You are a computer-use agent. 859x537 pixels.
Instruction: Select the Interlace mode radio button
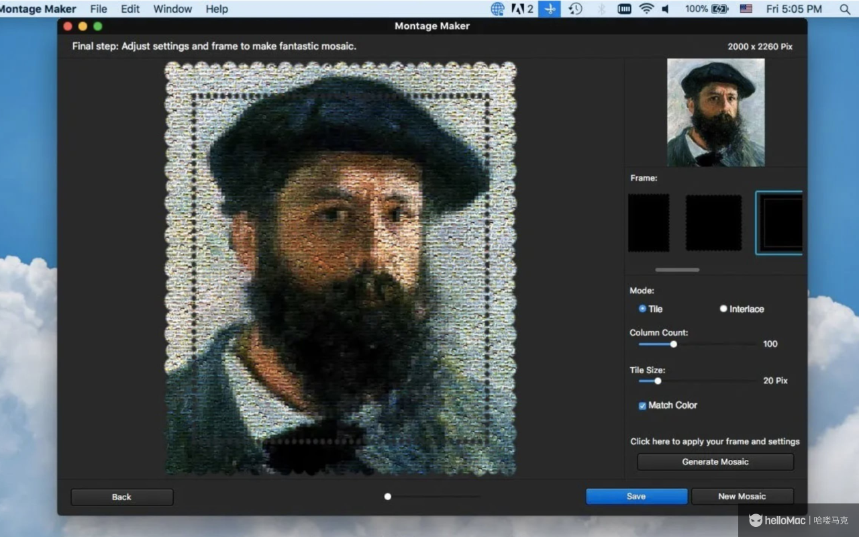tap(723, 309)
